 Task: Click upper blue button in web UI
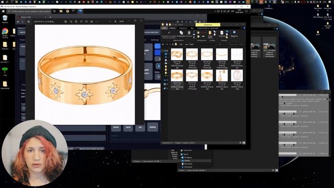point(158,46)
